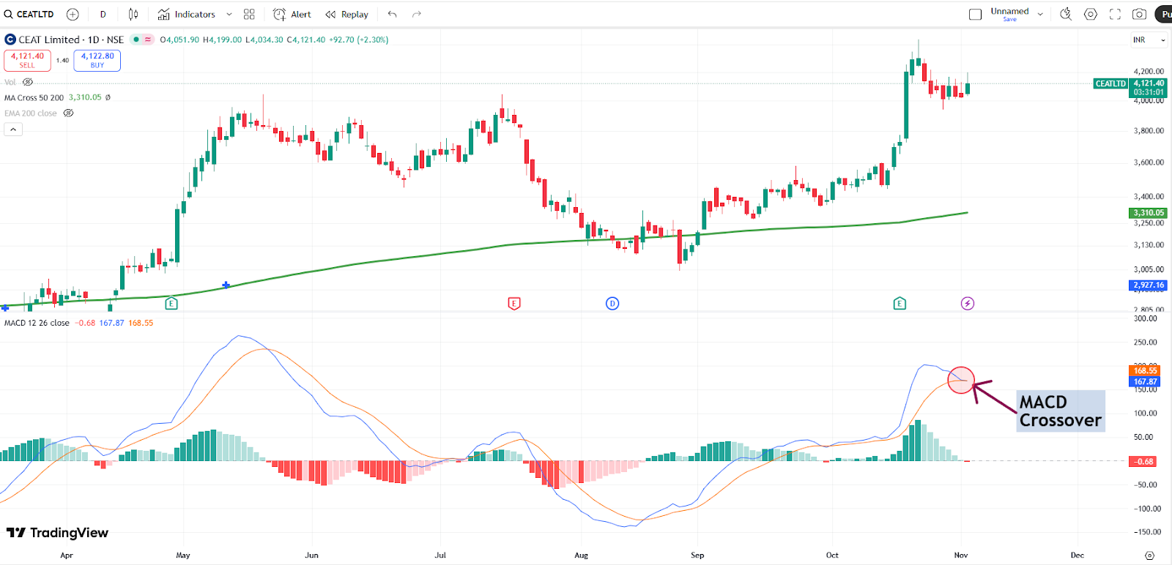Image resolution: width=1172 pixels, height=565 pixels.
Task: Collapse the indicator legend with chevron
Action: [13, 130]
